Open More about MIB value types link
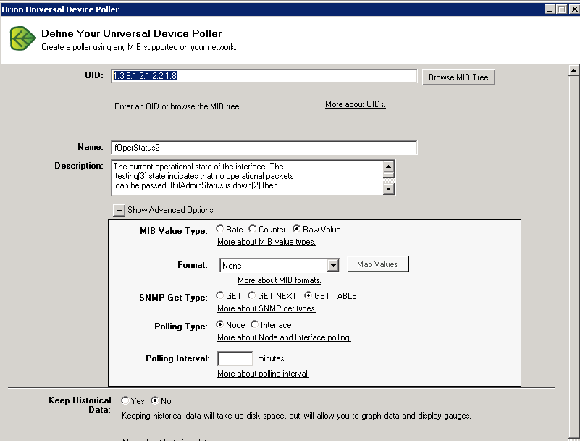This screenshot has height=441, width=580. tap(266, 242)
